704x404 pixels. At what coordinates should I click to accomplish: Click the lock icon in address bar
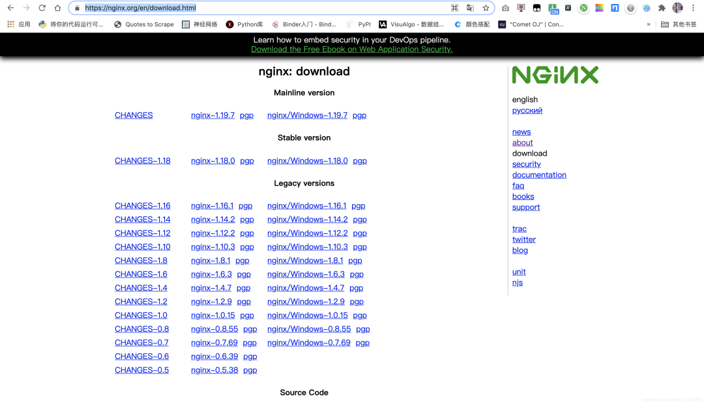coord(77,8)
